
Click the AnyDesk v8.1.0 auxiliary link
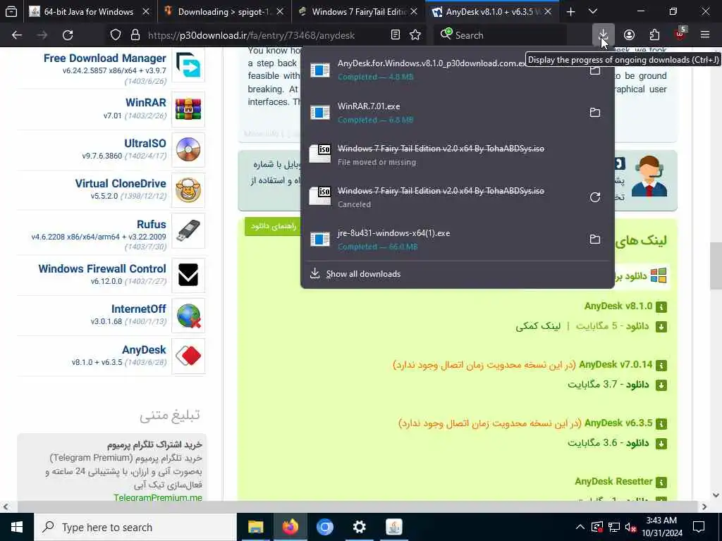tap(538, 326)
